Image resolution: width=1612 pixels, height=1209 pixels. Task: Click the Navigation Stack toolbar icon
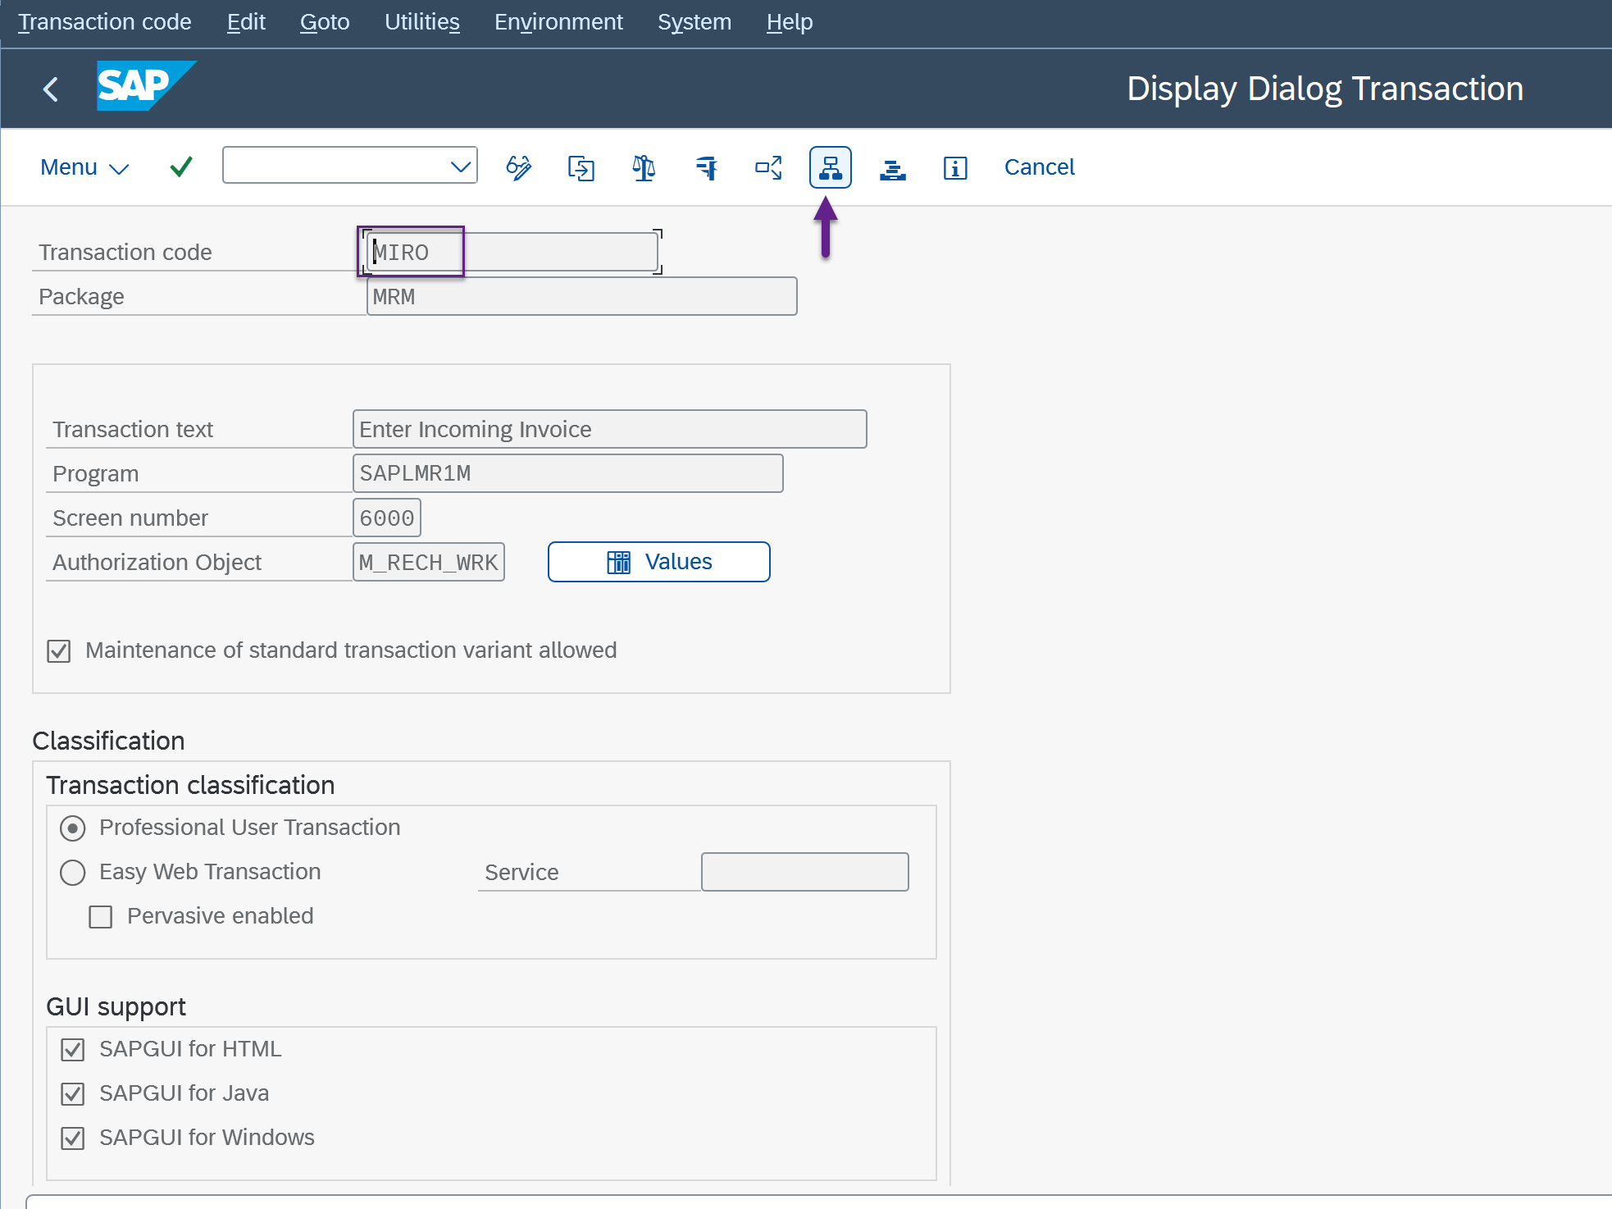coord(892,167)
